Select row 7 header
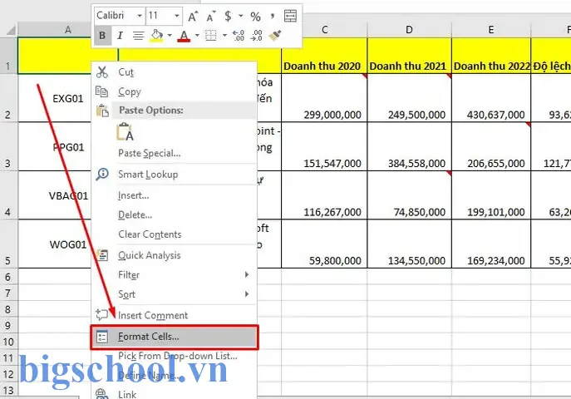Screen dimensions: 571x399 click(x=8, y=293)
